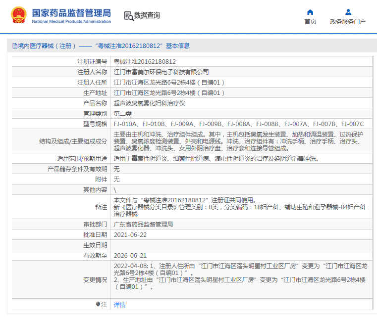Screen dimensions: 377x320
Task: Click the 型号规格 label
Action: (x=95, y=124)
